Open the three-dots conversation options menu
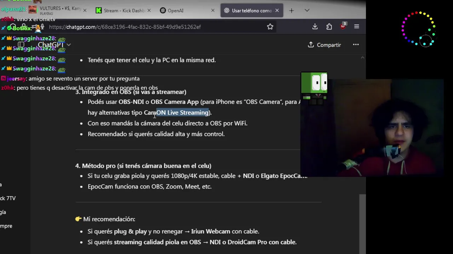This screenshot has width=453, height=254. 356,45
